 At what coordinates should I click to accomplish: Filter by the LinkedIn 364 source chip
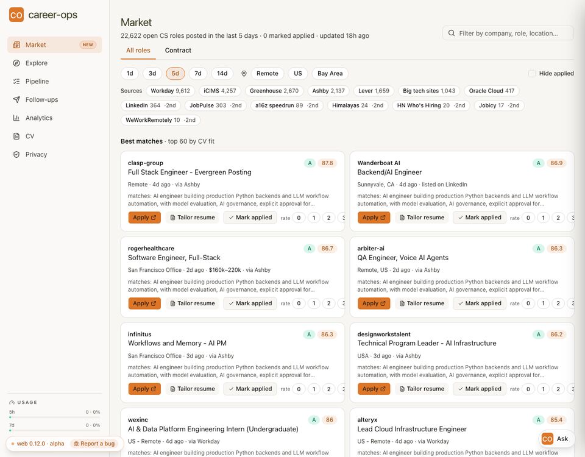click(x=151, y=105)
